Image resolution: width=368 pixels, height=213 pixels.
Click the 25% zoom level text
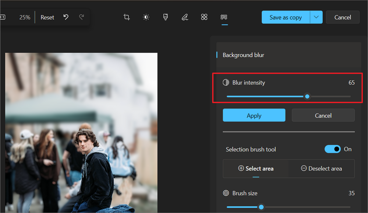[x=25, y=17]
